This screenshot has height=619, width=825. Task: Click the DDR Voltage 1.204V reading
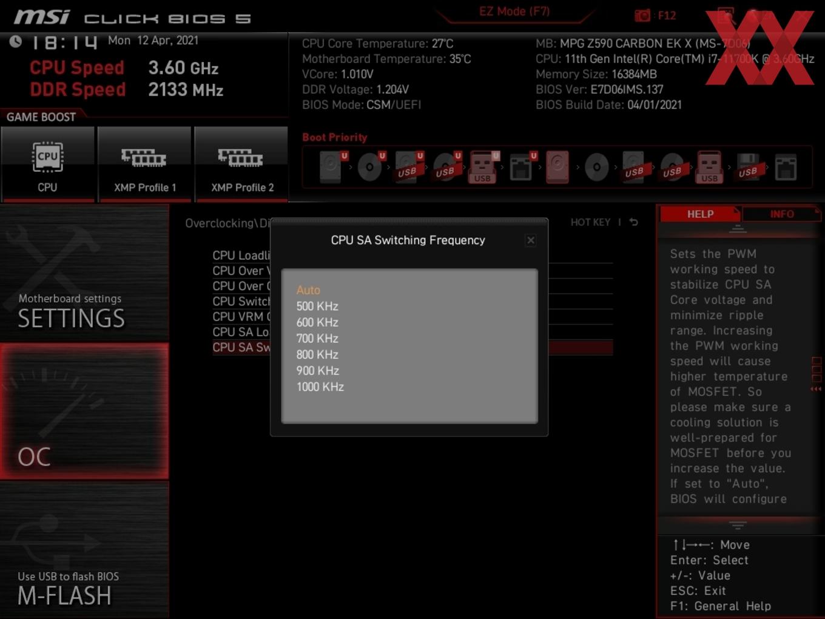click(x=355, y=89)
